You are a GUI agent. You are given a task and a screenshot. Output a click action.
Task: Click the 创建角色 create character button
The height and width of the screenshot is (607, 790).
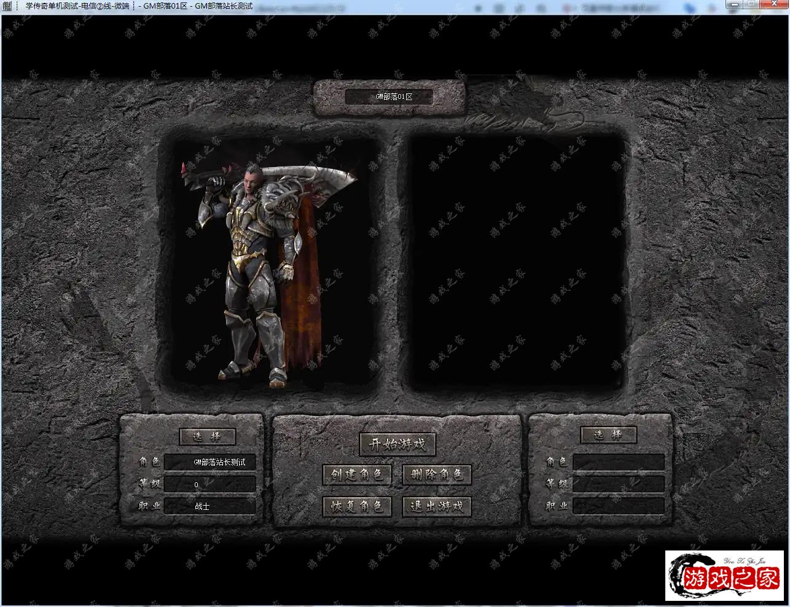point(357,474)
